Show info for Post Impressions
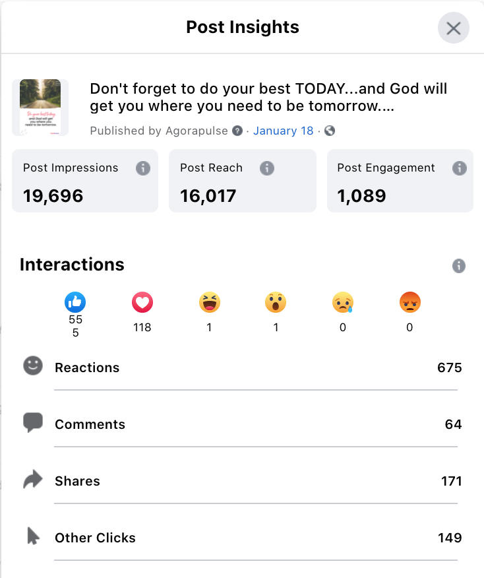 coord(143,168)
